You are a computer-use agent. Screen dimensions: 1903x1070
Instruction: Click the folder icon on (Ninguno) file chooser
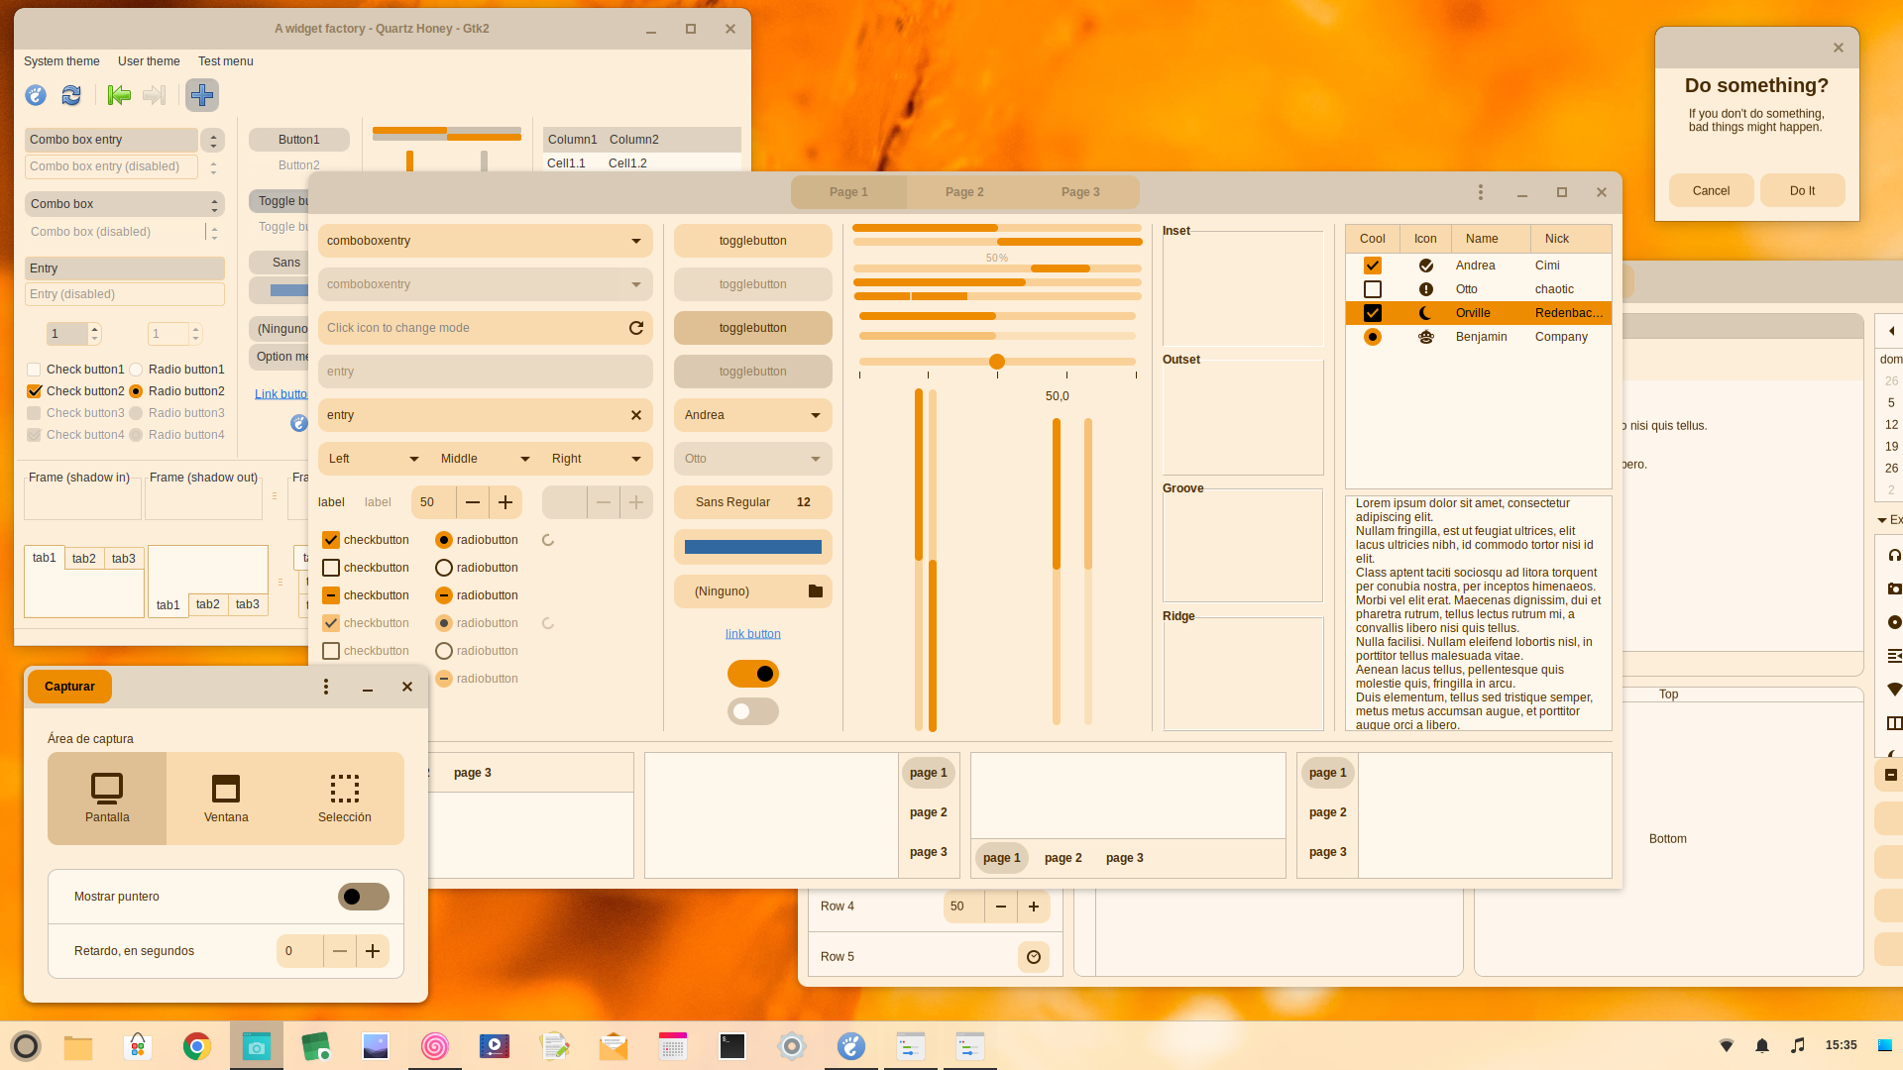point(816,591)
